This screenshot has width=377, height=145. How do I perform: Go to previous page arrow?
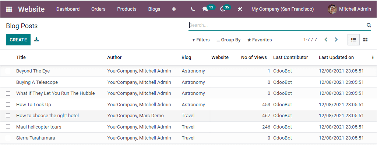326,40
